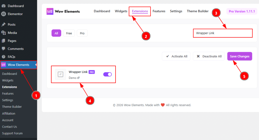Click the Deactivate All button

point(209,56)
